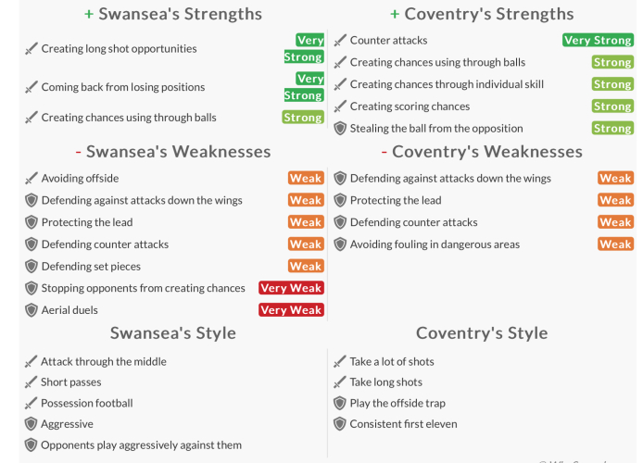Click sword icon beside Coming back from losing
Image resolution: width=643 pixels, height=463 pixels.
[32, 87]
